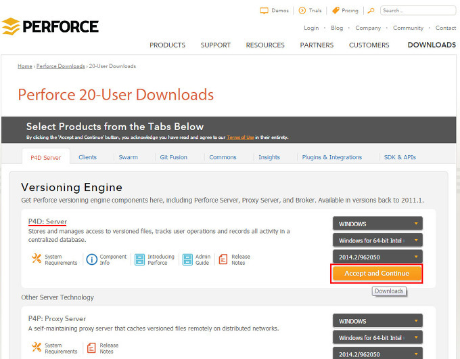This screenshot has width=460, height=359.
Task: Open the SUPPORT menu
Action: tap(216, 45)
